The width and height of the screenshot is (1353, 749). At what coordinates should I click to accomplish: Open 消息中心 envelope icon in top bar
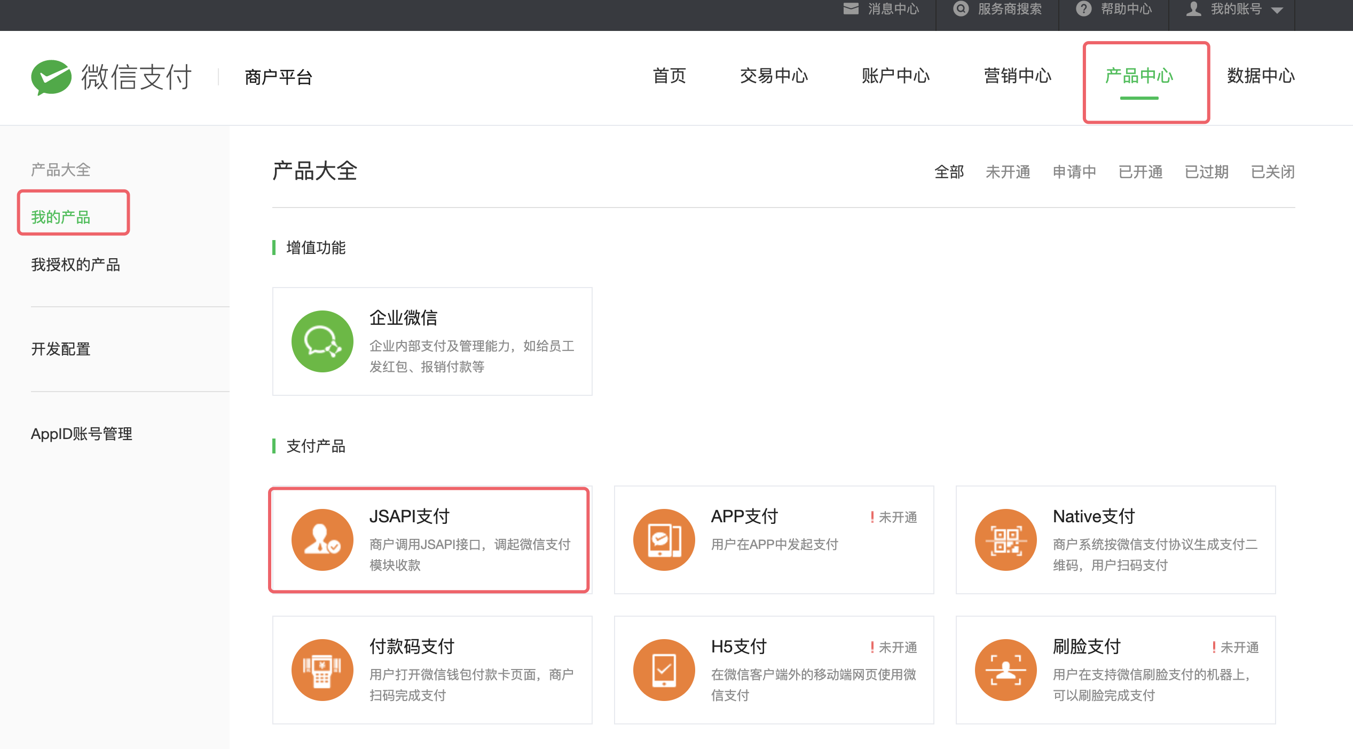(x=851, y=9)
